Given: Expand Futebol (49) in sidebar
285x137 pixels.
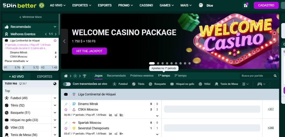Looking at the screenshot, I should click(55, 98).
